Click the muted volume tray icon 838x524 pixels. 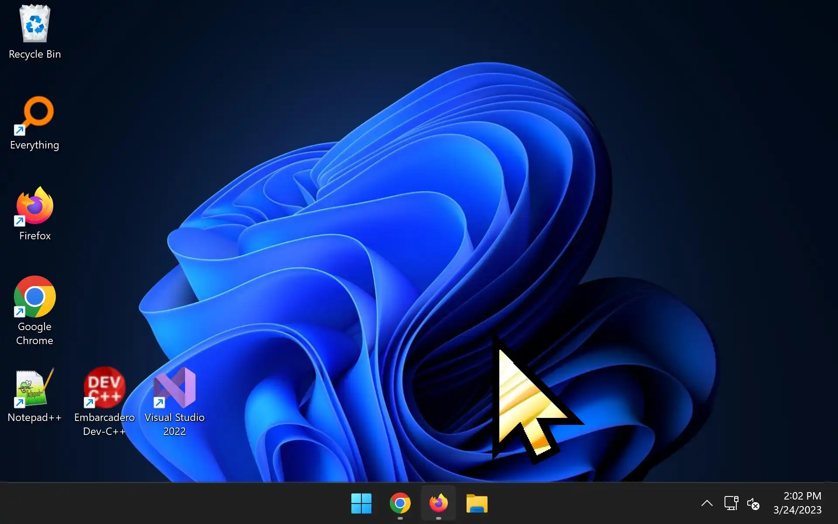[753, 504]
